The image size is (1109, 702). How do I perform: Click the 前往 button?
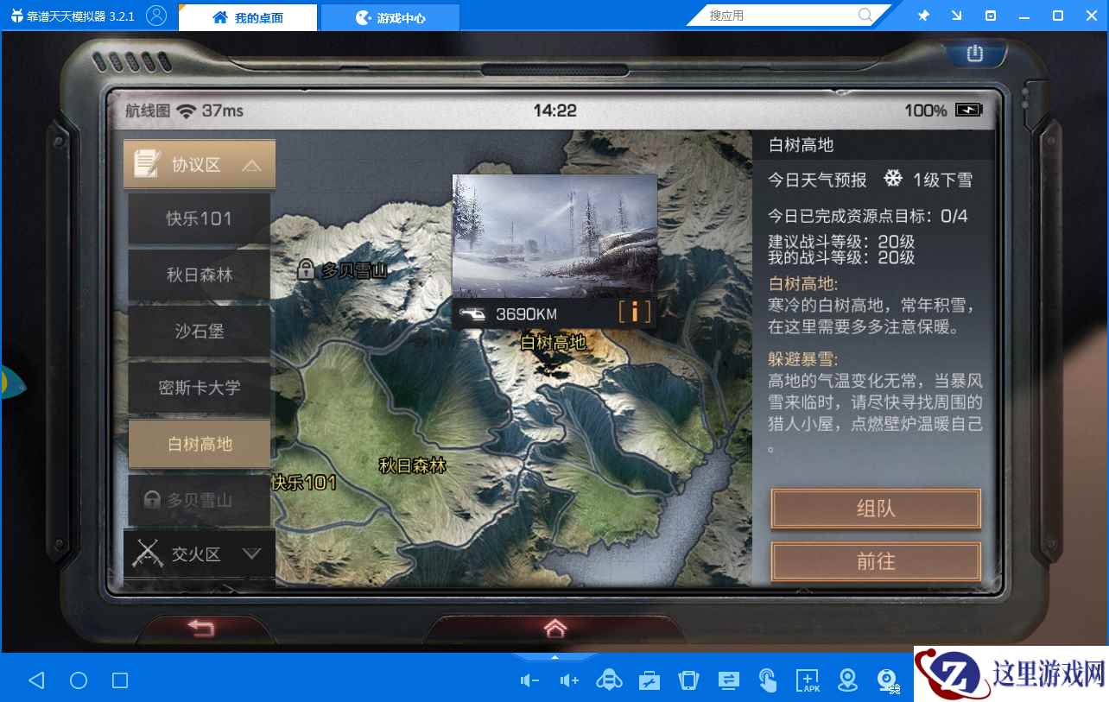(x=876, y=562)
